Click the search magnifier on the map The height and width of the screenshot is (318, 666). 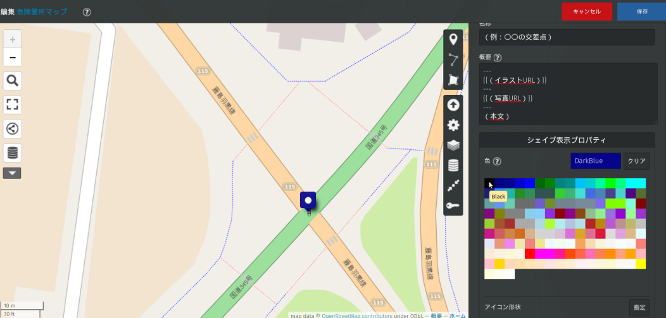13,80
